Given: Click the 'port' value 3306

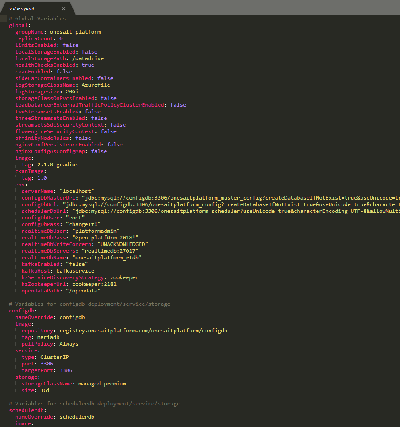Looking at the screenshot, I should tap(47, 364).
